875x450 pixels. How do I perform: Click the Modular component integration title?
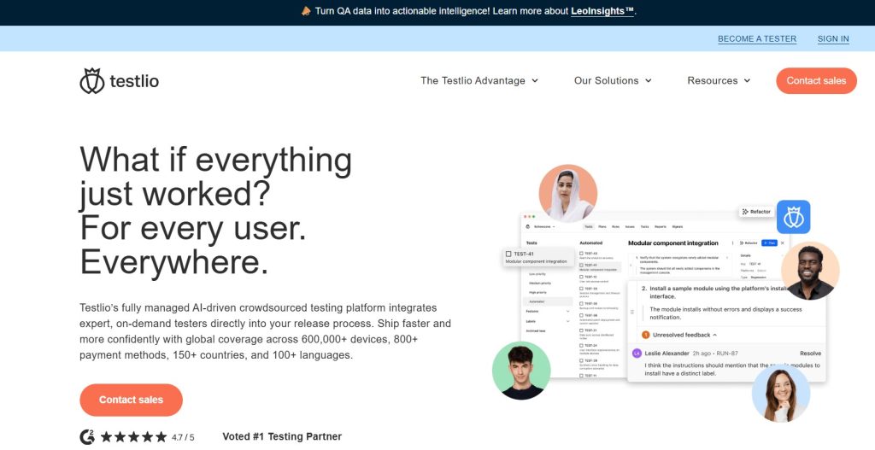(x=673, y=243)
